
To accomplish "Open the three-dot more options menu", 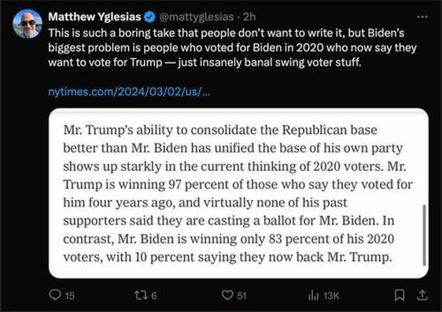I will pos(422,17).
